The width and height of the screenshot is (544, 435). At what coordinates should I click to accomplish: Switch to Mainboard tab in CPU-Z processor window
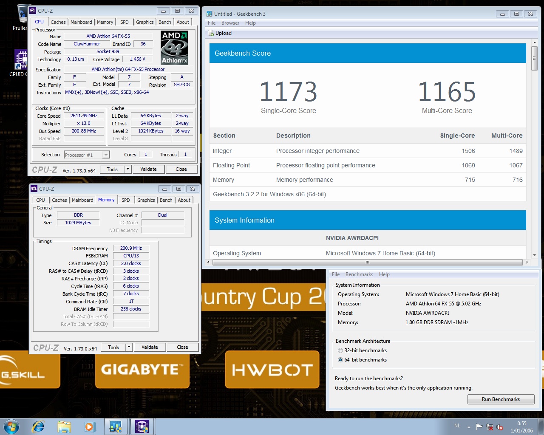coord(81,22)
